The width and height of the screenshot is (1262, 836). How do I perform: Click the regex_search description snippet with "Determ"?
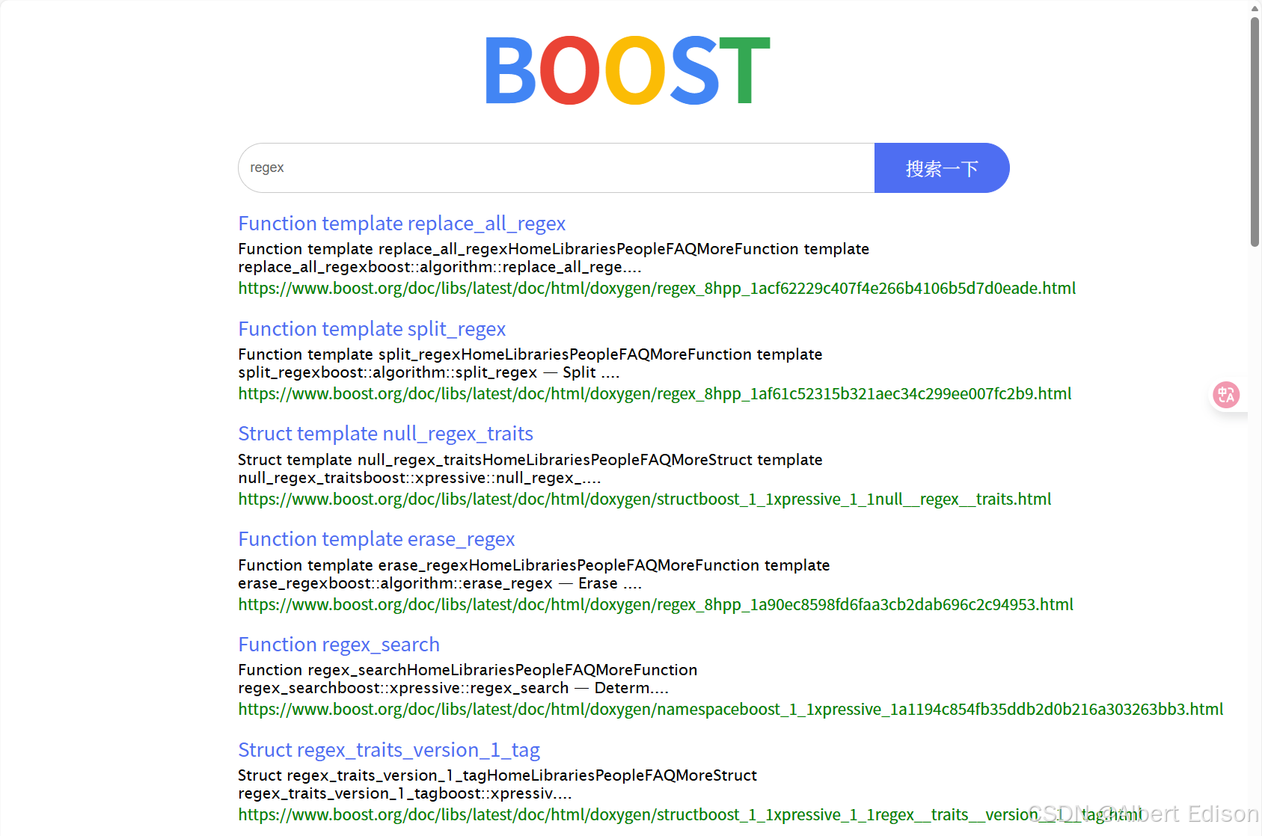point(468,679)
